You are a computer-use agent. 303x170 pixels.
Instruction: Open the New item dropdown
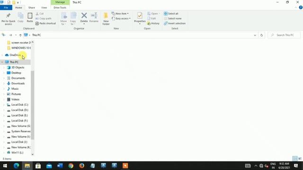tap(120, 14)
